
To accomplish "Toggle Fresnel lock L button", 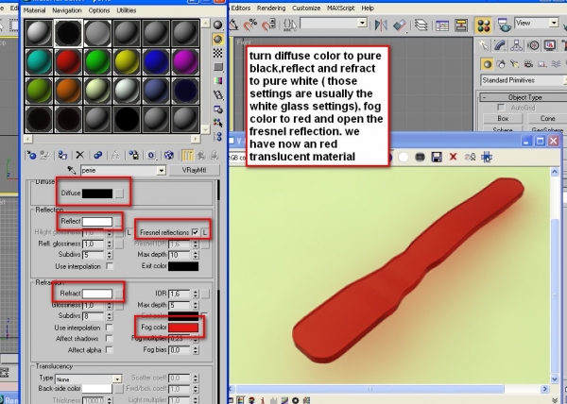I will click(x=205, y=232).
